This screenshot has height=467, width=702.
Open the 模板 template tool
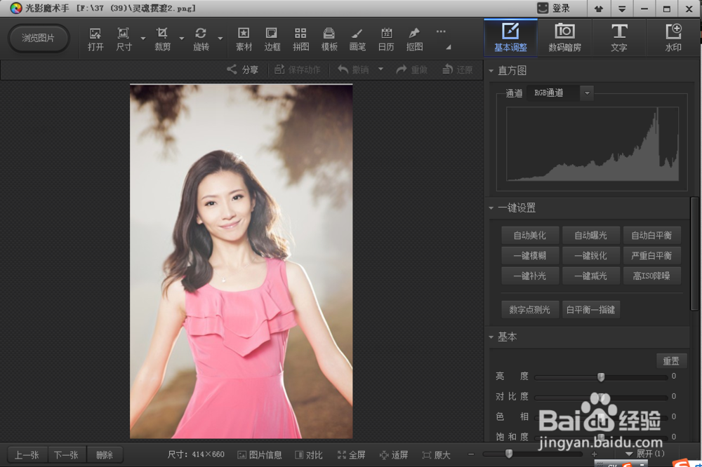tap(329, 39)
